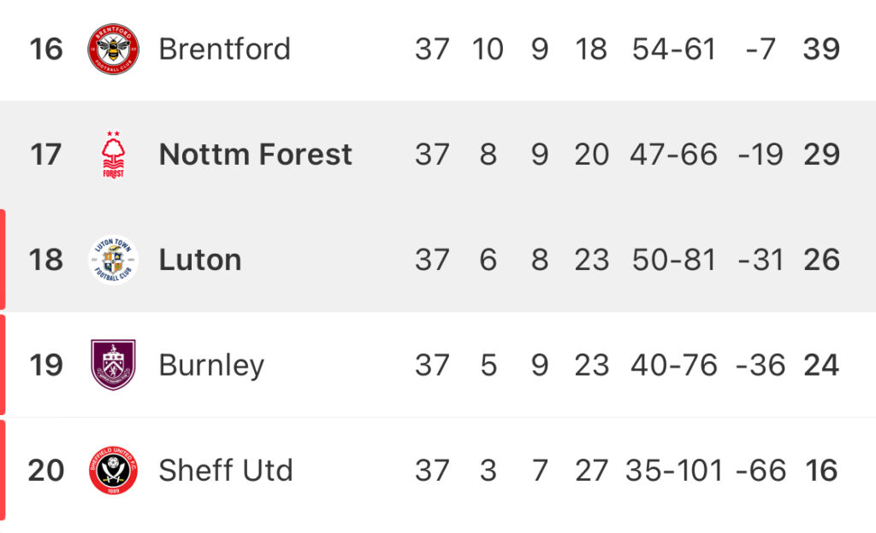Open the Luton team page link
Image resolution: width=876 pixels, height=533 pixels.
[x=200, y=260]
